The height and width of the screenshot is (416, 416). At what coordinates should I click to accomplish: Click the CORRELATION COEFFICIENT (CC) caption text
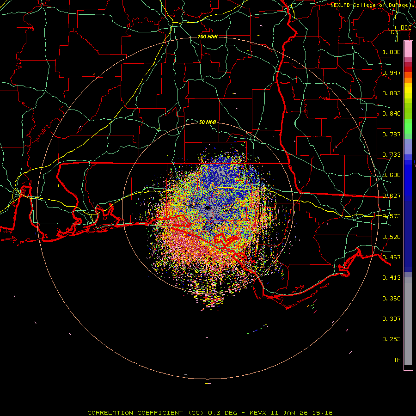(146, 413)
